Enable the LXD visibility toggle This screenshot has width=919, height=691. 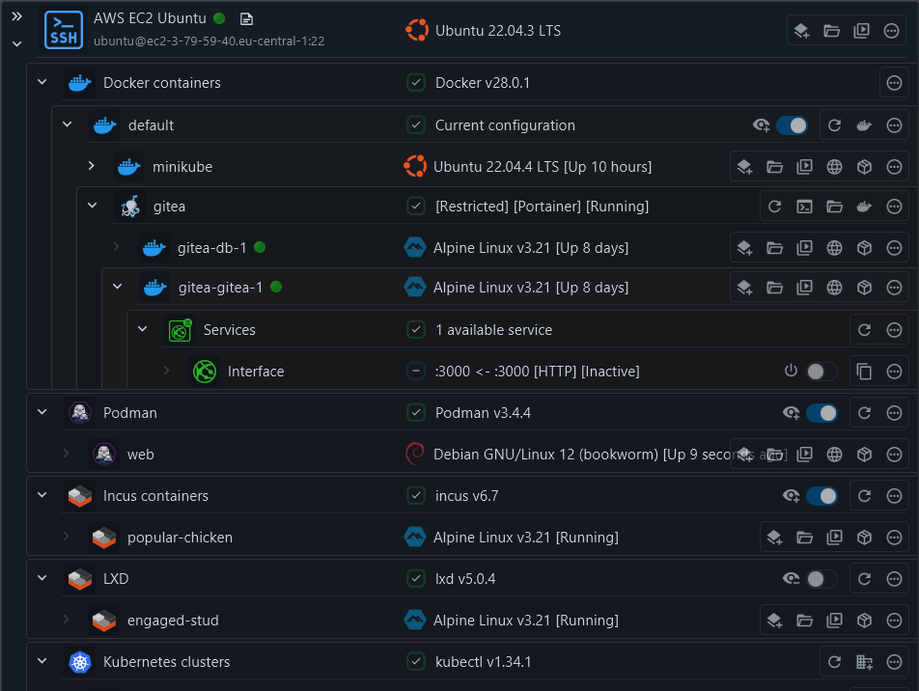click(x=822, y=578)
